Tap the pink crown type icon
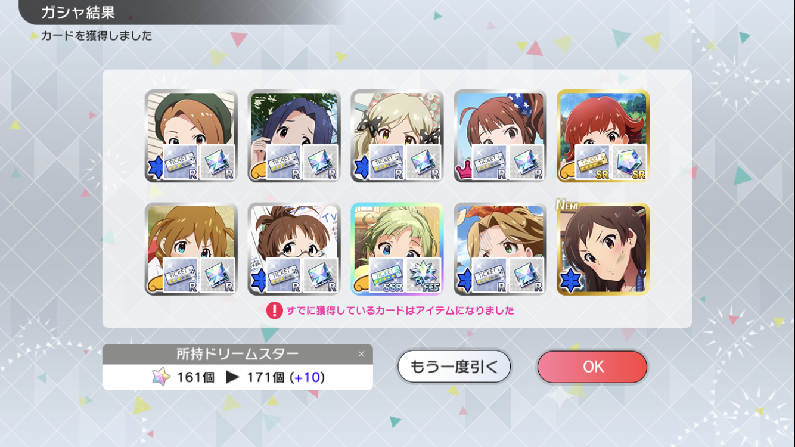 [464, 170]
